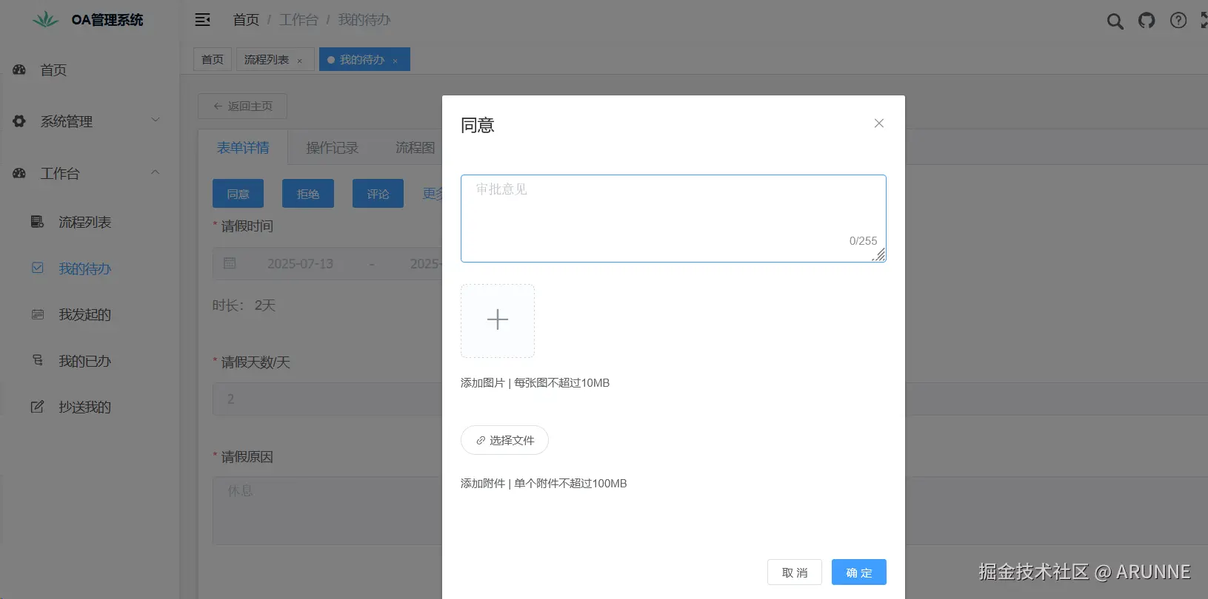Click the 请假原因 textarea with 休息
1208x599 pixels.
[327, 510]
